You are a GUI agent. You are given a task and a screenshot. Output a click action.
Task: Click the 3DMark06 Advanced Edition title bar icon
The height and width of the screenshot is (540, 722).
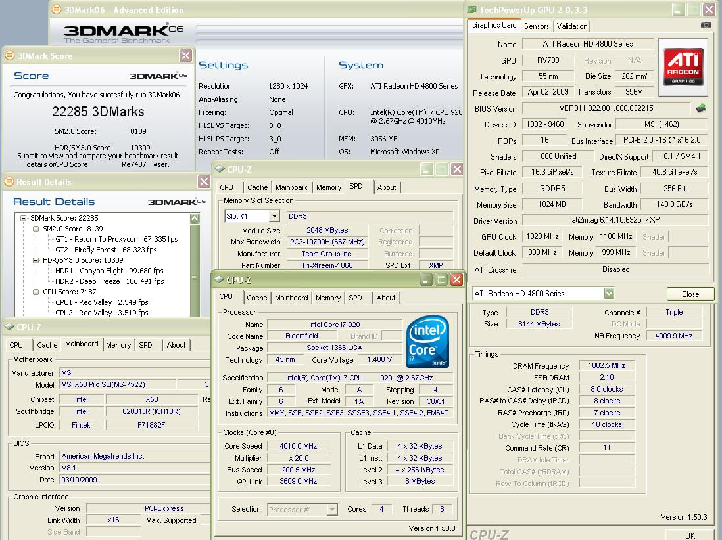[56, 10]
